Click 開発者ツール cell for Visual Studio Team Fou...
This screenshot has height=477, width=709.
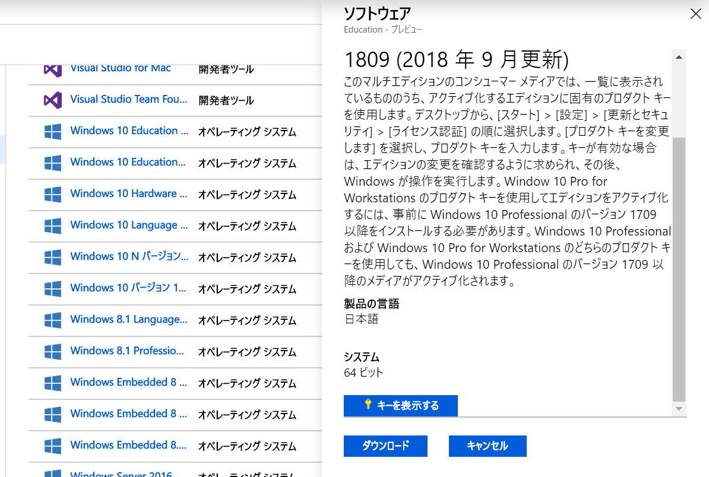(x=226, y=101)
